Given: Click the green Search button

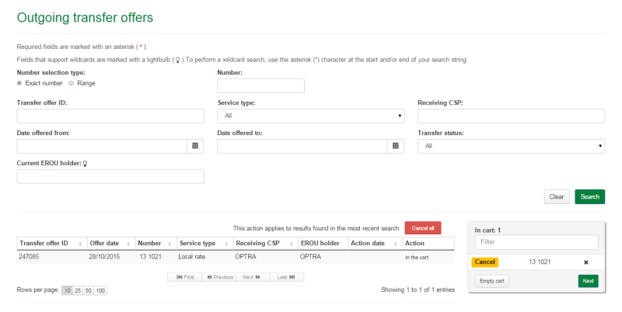Looking at the screenshot, I should pyautogui.click(x=590, y=197).
